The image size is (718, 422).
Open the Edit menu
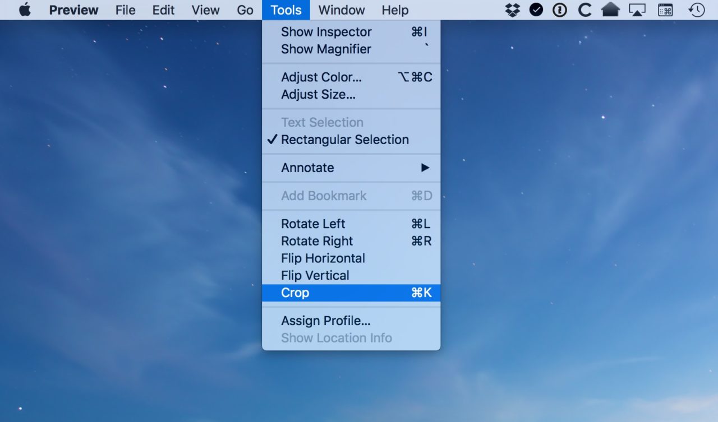(x=163, y=10)
